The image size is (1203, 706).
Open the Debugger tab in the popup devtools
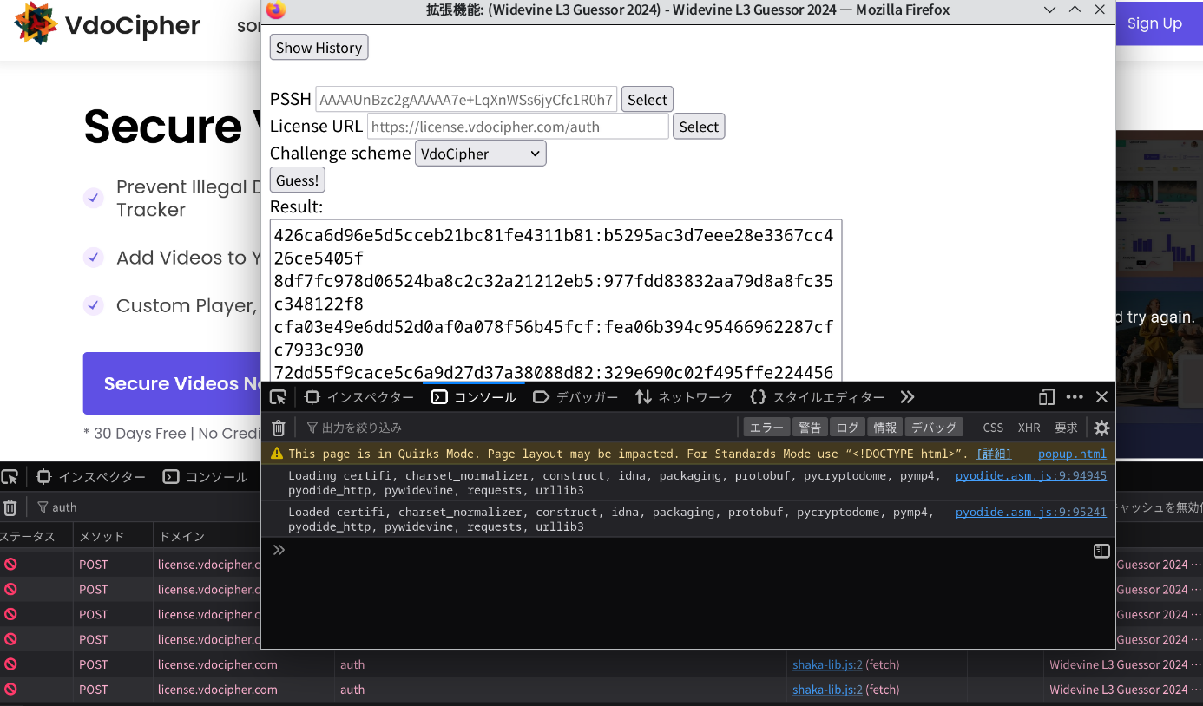tap(575, 397)
